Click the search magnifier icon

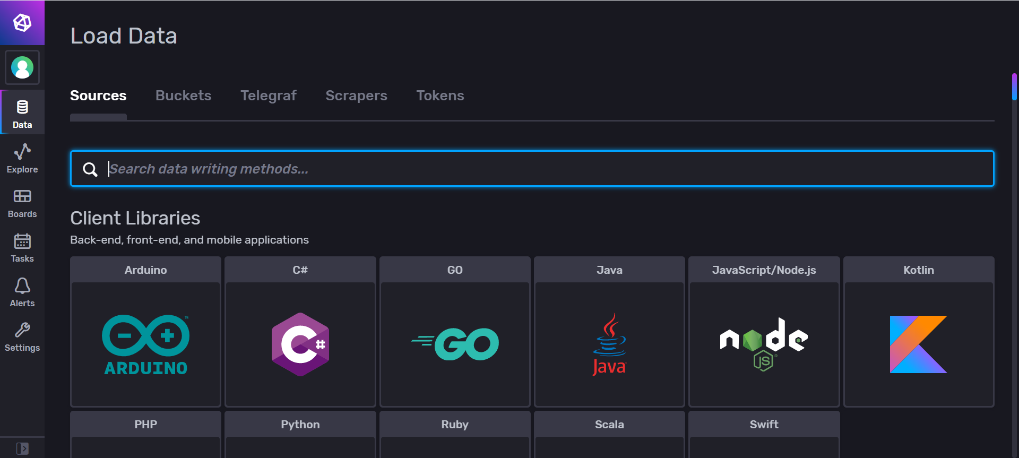coord(90,169)
